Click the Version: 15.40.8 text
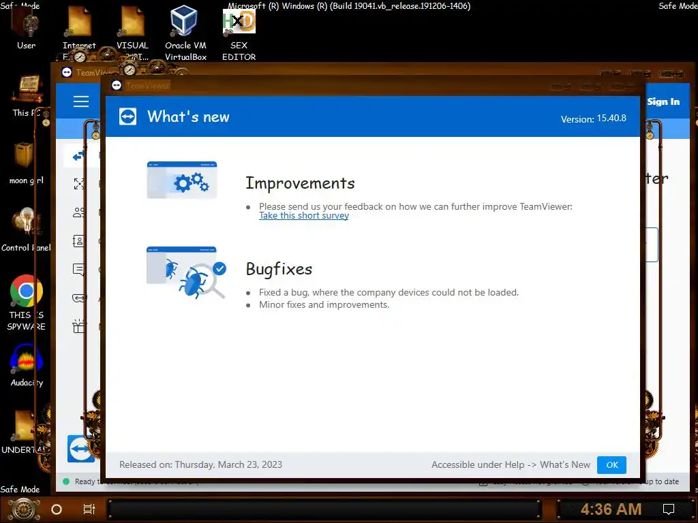Image resolution: width=698 pixels, height=523 pixels. [594, 118]
